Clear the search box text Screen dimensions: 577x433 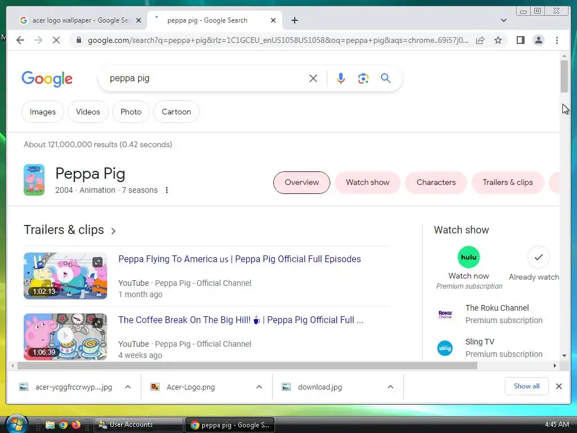pos(313,78)
